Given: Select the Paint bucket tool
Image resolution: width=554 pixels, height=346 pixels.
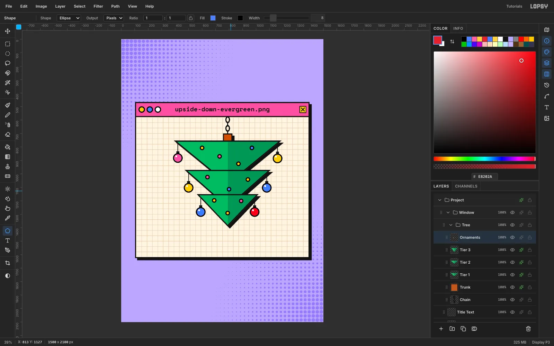Looking at the screenshot, I should [7, 147].
